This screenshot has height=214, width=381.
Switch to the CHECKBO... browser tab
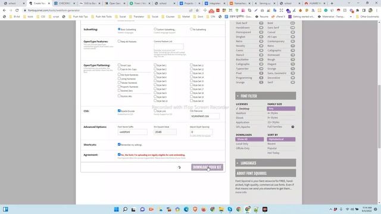point(65,4)
